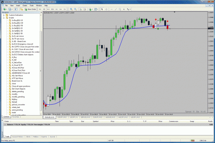215x143 pixels.
Task: Open the Alerts terminal tab
Action: (28, 137)
